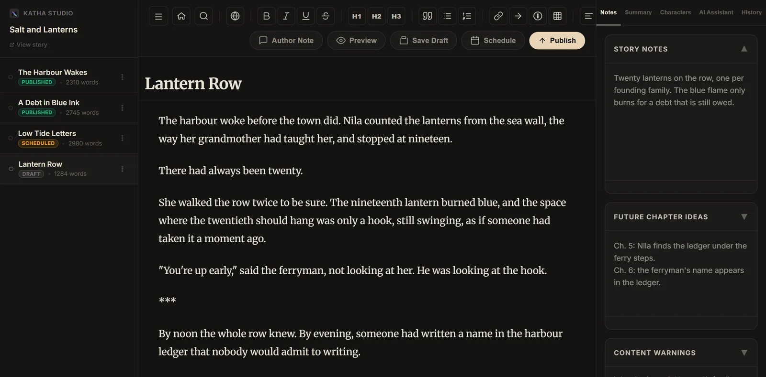Screen dimensions: 766x377
Task: Click the circled-i icon in the toolbar
Action: tap(538, 16)
